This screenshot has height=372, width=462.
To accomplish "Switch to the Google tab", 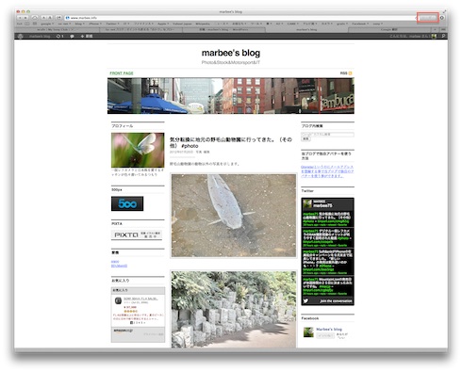I will 389,29.
